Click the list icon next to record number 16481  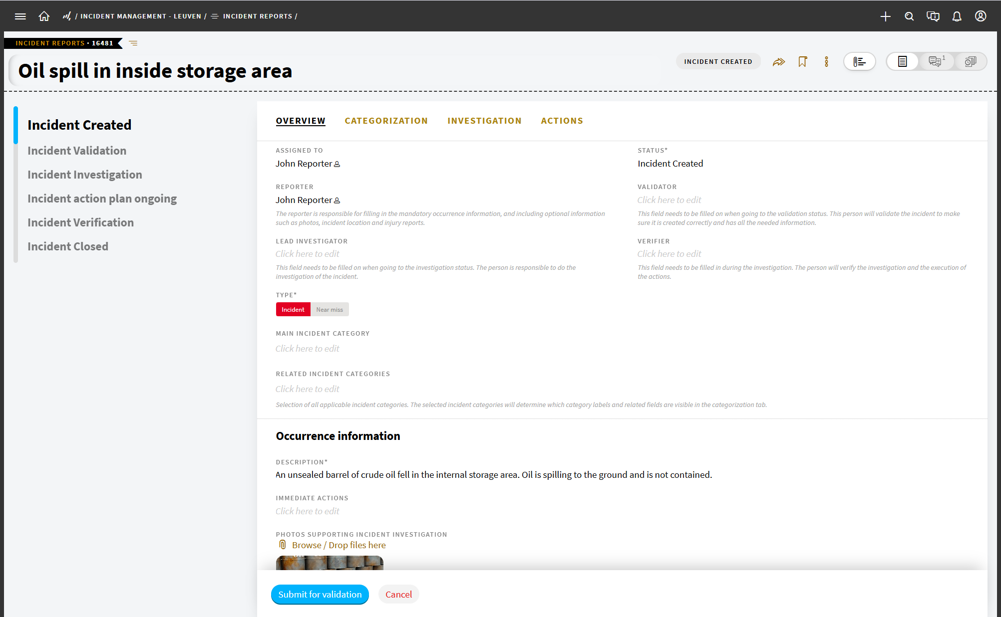tap(133, 43)
